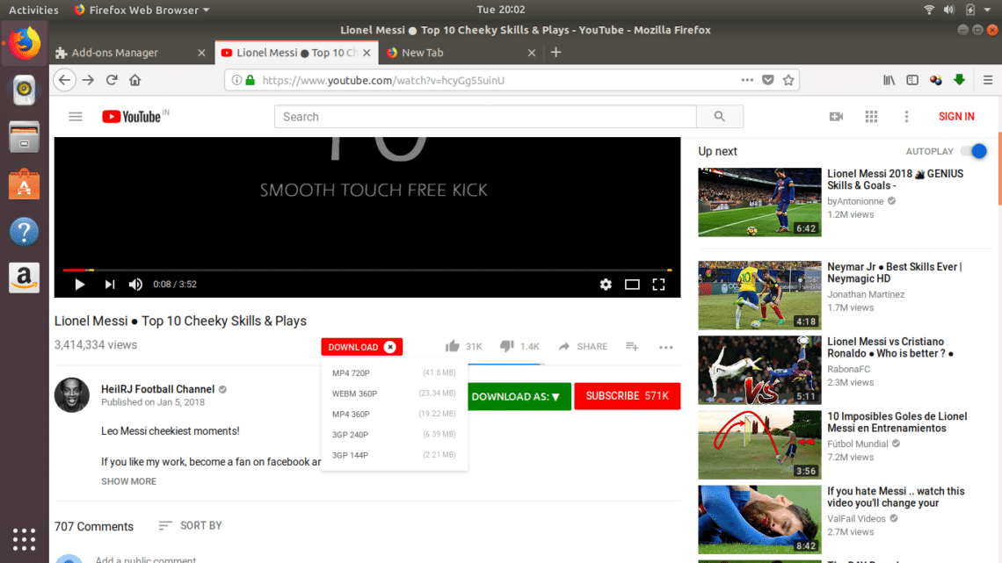Switch to the Add-ons Manager tab
Viewport: 1002px width, 563px height.
point(130,53)
